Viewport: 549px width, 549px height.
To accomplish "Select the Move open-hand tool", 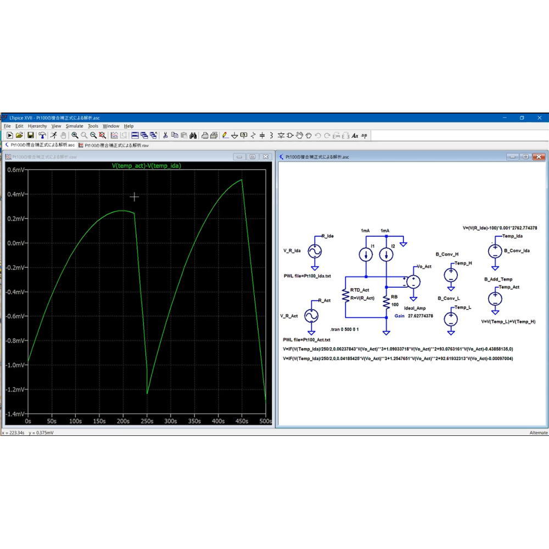I will click(x=299, y=135).
